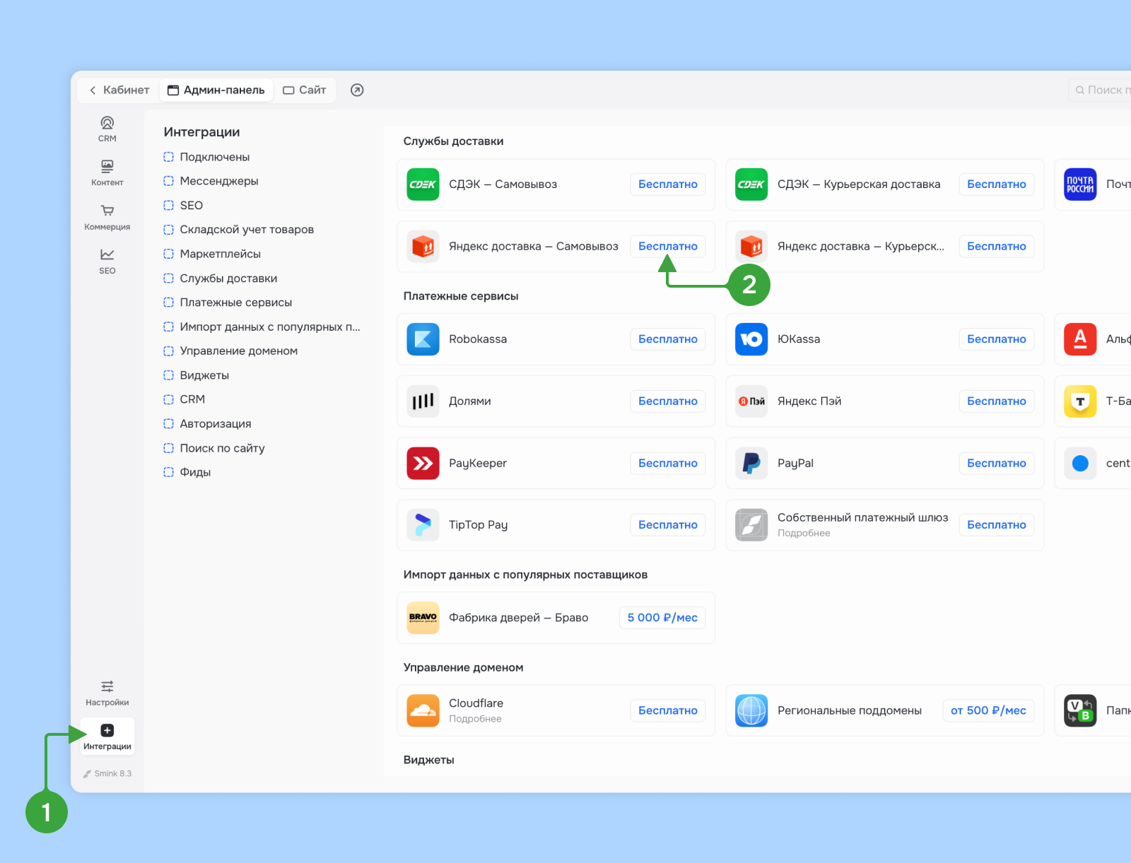Click Бесплатно for PayPal
The width and height of the screenshot is (1131, 863).
pos(997,464)
